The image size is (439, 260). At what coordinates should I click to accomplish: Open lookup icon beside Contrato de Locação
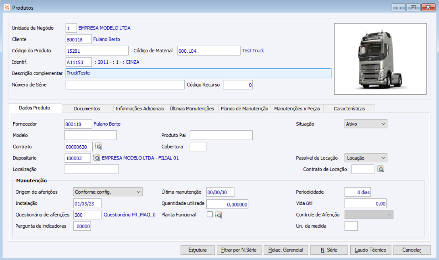[380, 169]
